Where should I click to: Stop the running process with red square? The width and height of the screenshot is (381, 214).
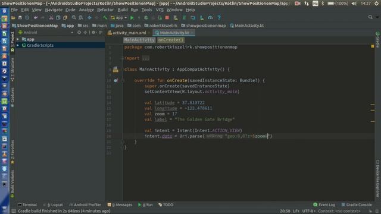click(167, 18)
